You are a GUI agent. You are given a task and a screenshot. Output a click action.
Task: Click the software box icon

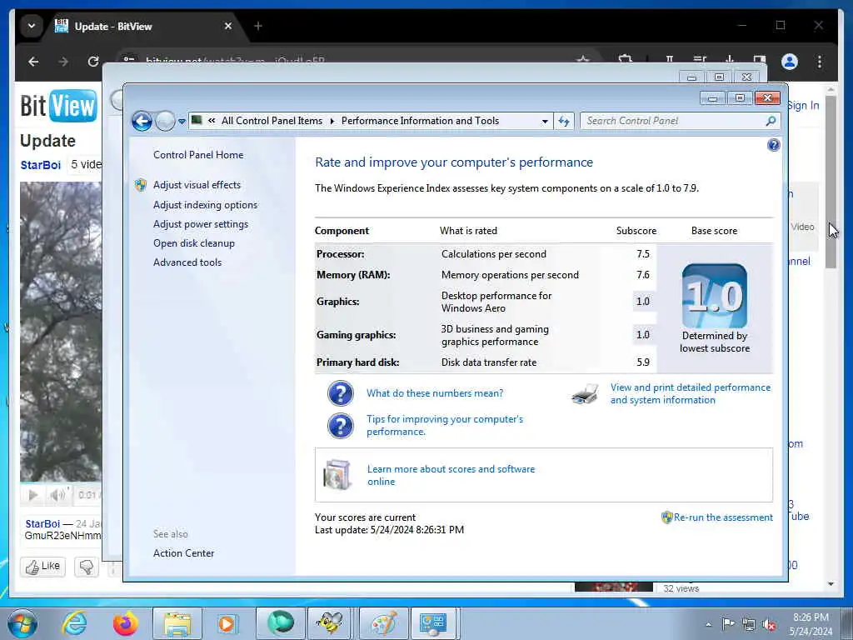click(x=337, y=474)
